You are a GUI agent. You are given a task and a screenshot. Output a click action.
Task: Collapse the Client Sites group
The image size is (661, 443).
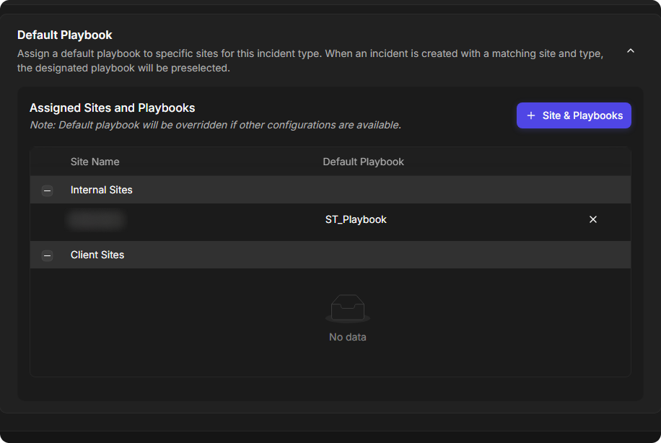coord(47,255)
